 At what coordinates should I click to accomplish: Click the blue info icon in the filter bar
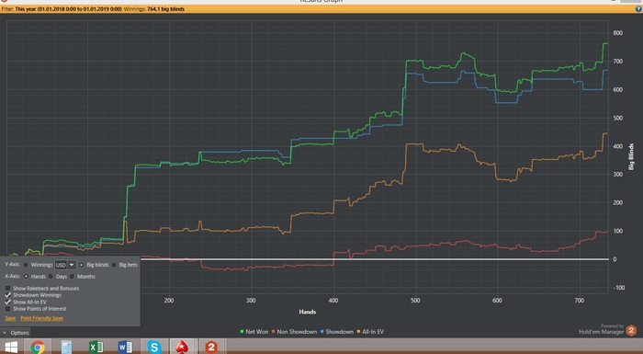pyautogui.click(x=638, y=8)
